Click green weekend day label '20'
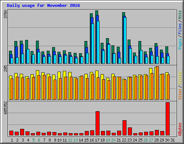The image size is (184, 144). (113, 140)
